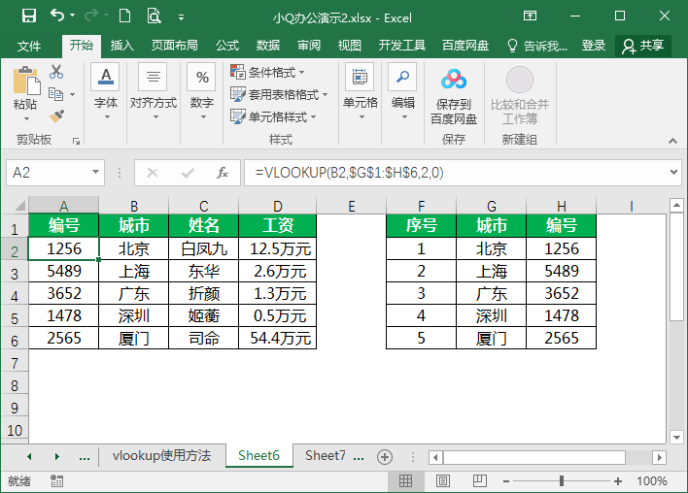Select column D header
Viewport: 688px width, 493px height.
277,206
